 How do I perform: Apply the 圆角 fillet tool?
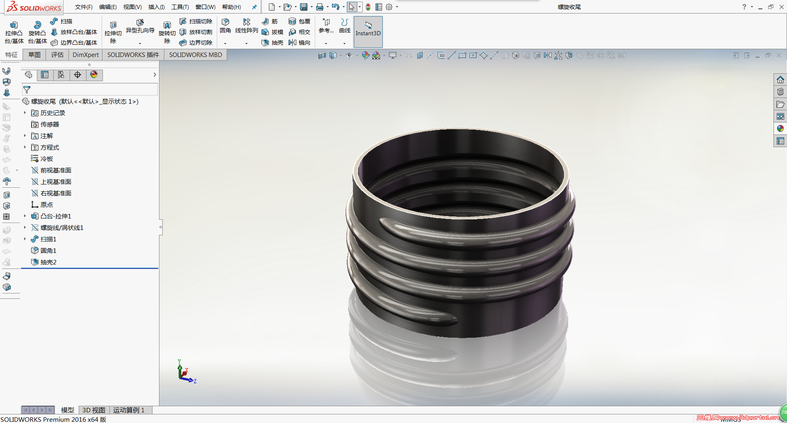(x=225, y=26)
